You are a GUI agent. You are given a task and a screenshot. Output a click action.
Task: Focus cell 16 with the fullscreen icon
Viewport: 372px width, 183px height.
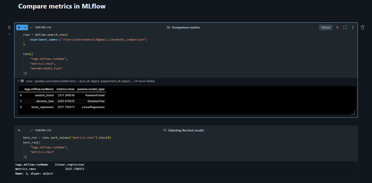coord(345,28)
